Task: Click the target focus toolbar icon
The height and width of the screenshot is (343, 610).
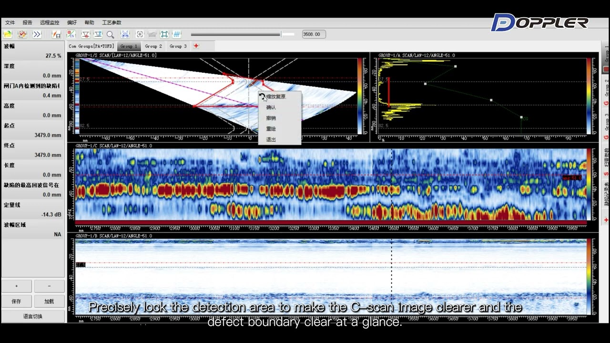Action: (x=140, y=34)
